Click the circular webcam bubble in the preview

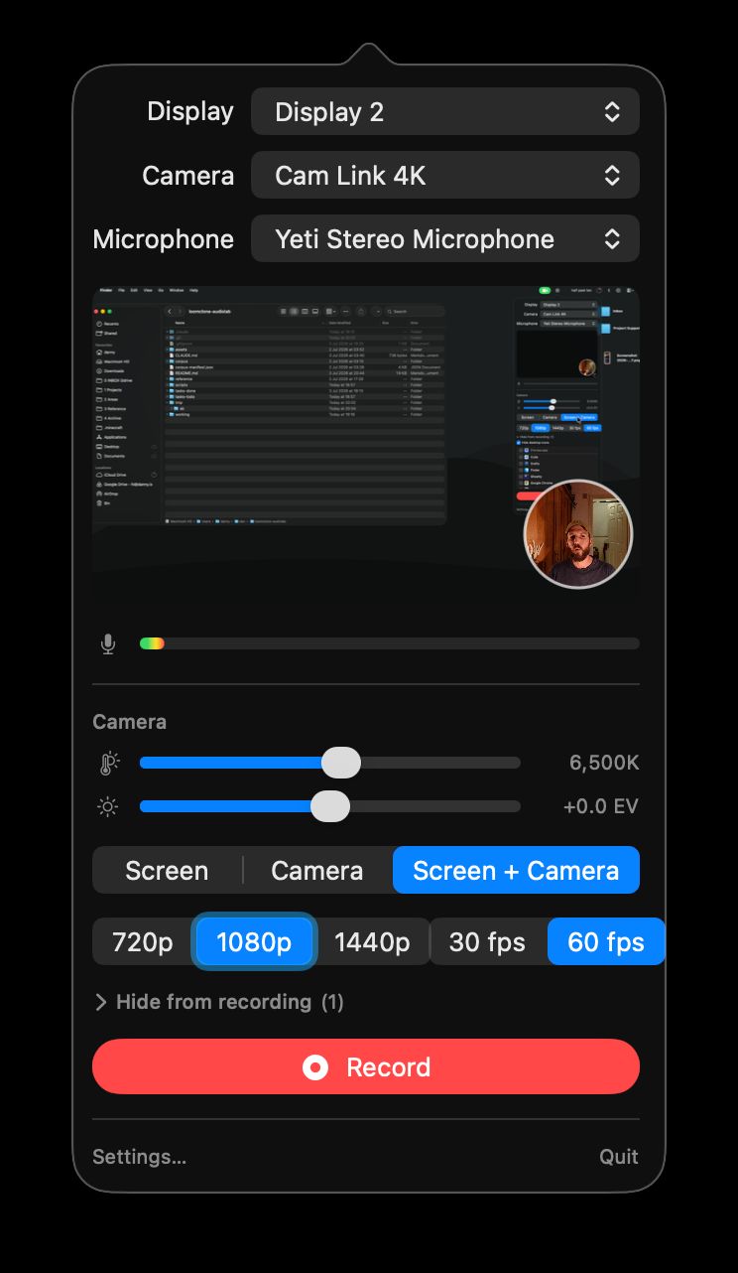[578, 534]
